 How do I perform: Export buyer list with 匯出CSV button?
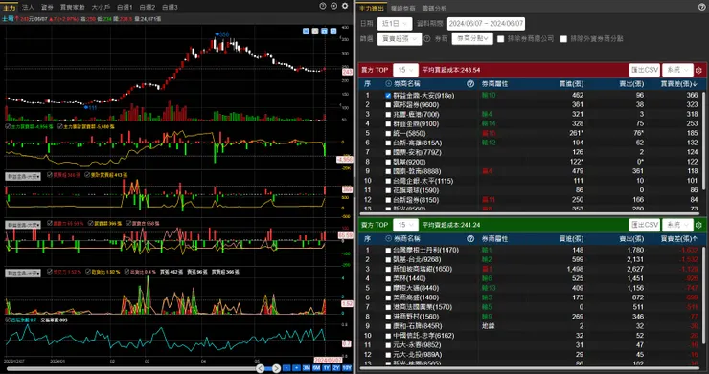pyautogui.click(x=645, y=71)
